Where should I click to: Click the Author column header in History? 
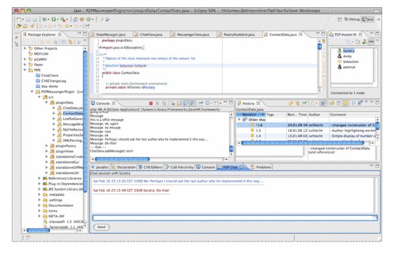[318, 114]
